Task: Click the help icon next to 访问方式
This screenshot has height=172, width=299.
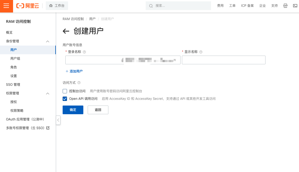Action: (x=79, y=83)
